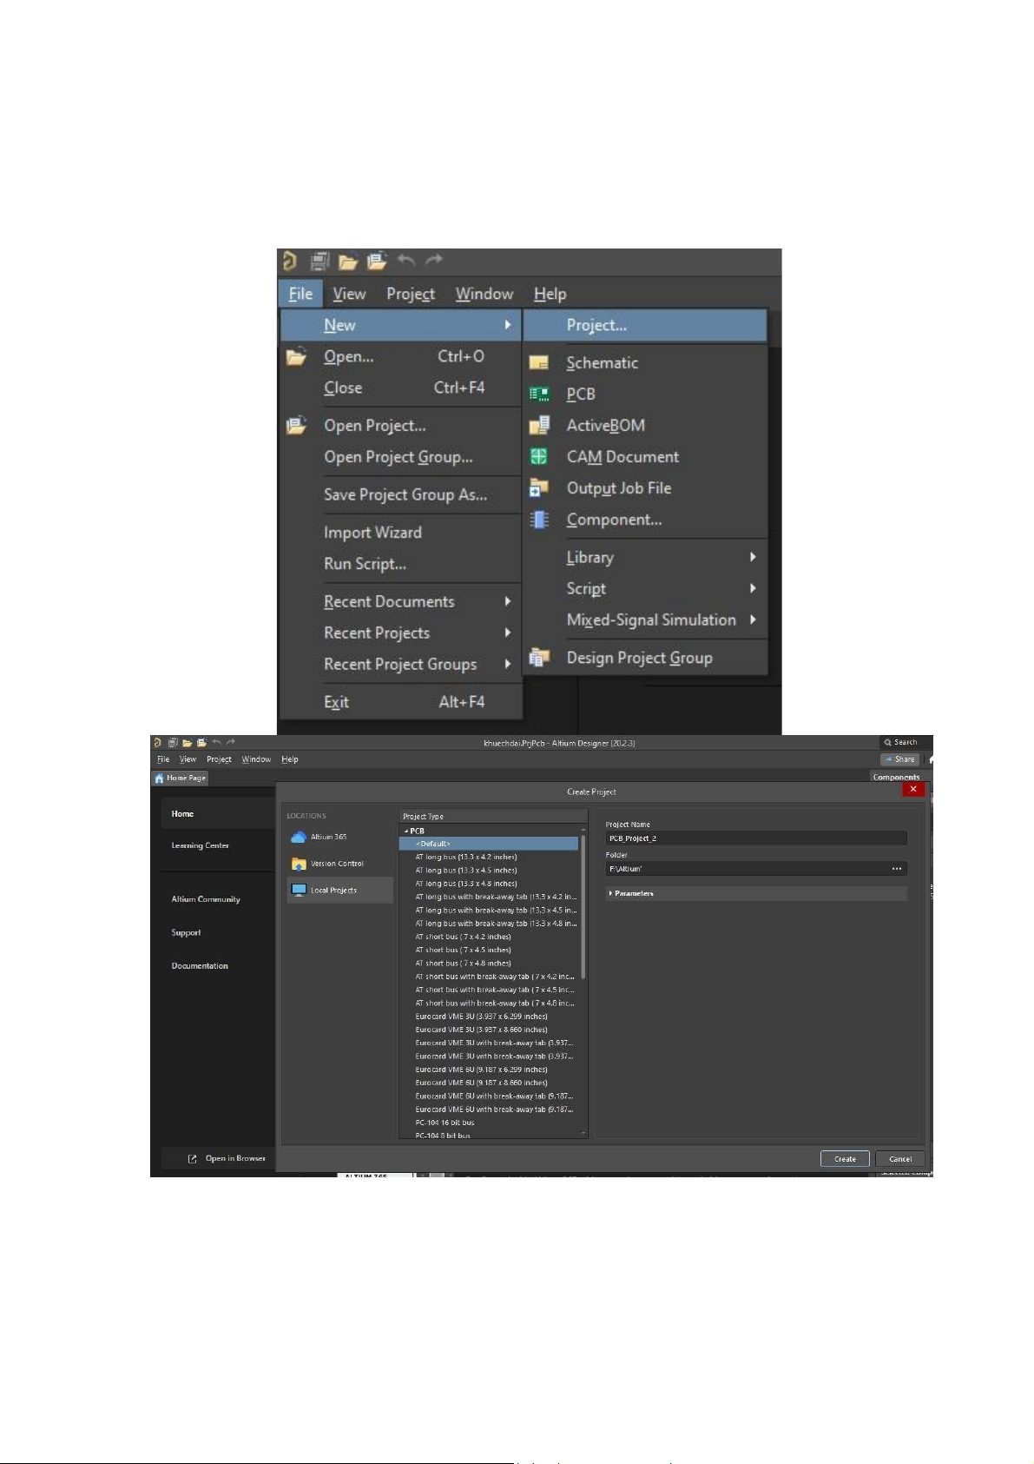This screenshot has width=1034, height=1464.
Task: Click the Project Name input field
Action: tap(755, 838)
